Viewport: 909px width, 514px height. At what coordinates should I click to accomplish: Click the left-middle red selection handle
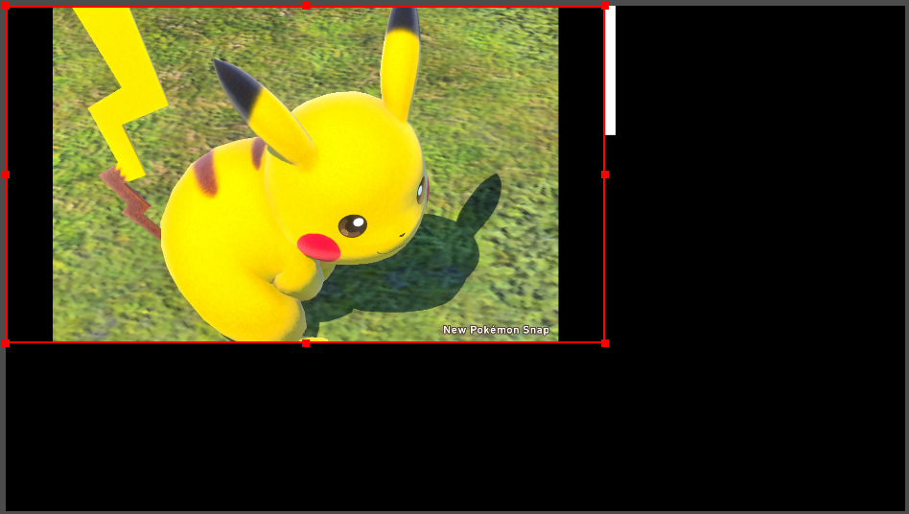tap(6, 175)
